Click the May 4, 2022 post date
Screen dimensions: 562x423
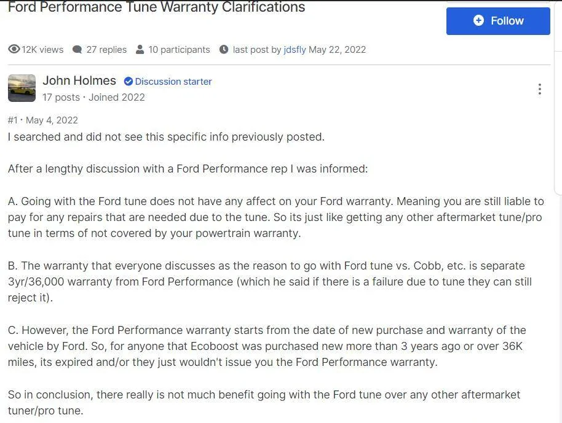(x=52, y=120)
